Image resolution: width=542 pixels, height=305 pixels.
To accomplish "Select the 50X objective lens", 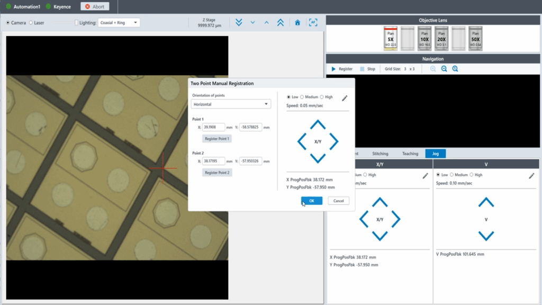I will click(475, 39).
